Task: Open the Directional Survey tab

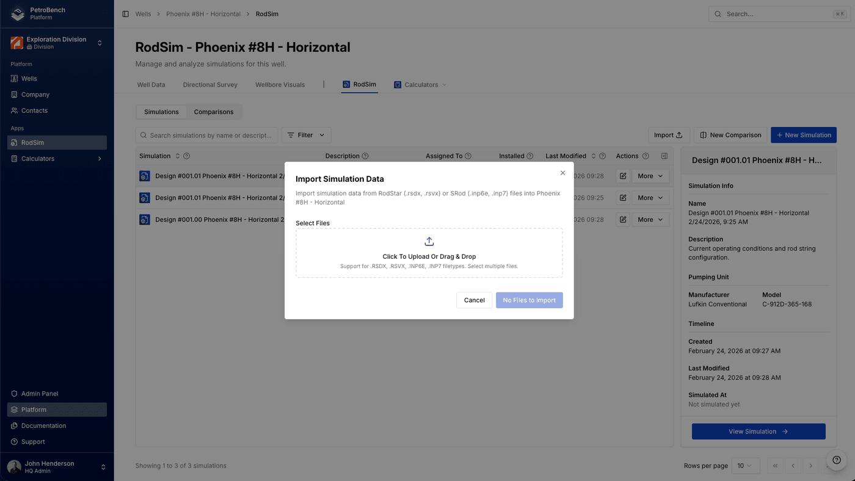Action: (x=209, y=85)
